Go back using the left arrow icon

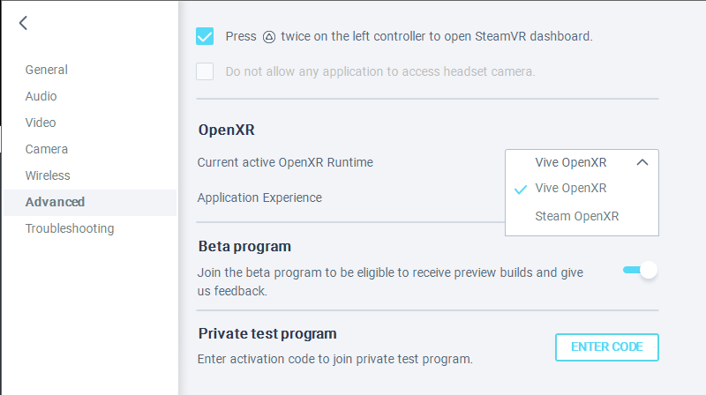coord(23,24)
